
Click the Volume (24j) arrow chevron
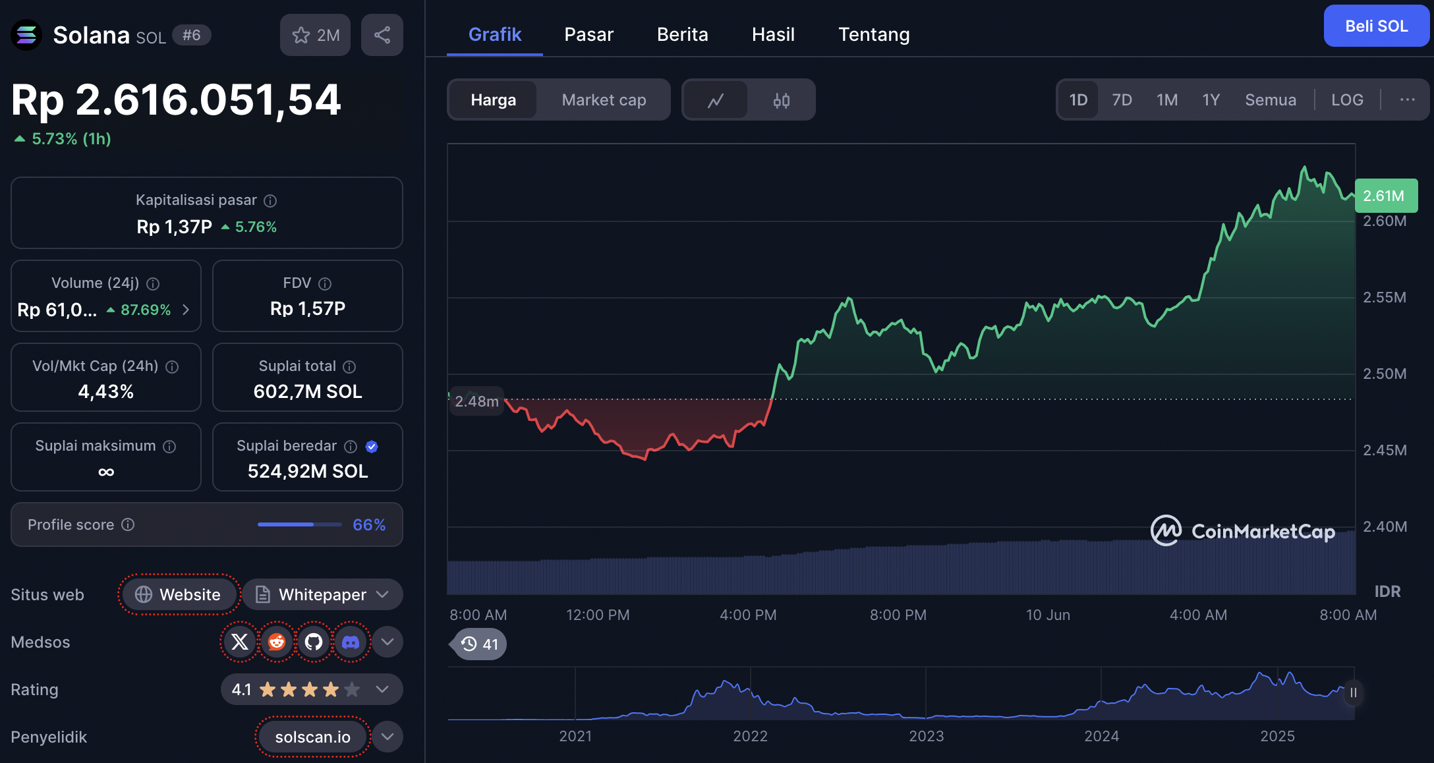(x=186, y=310)
